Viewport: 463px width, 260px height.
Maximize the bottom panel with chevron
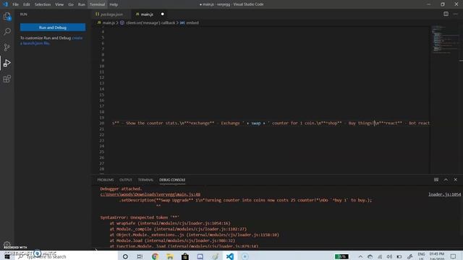[x=446, y=180]
